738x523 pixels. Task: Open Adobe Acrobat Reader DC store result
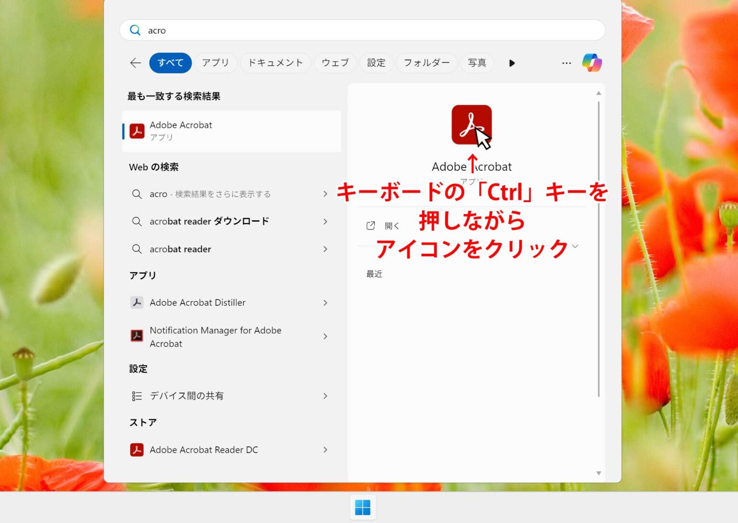(x=203, y=450)
